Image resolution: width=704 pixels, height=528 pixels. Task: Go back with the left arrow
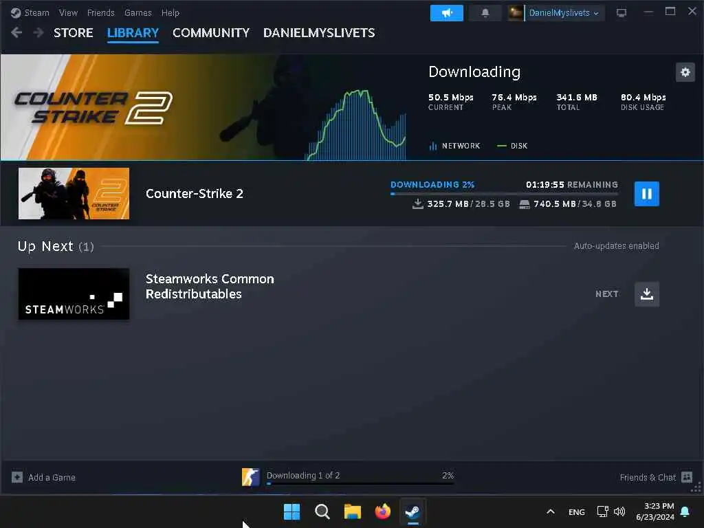(16, 32)
